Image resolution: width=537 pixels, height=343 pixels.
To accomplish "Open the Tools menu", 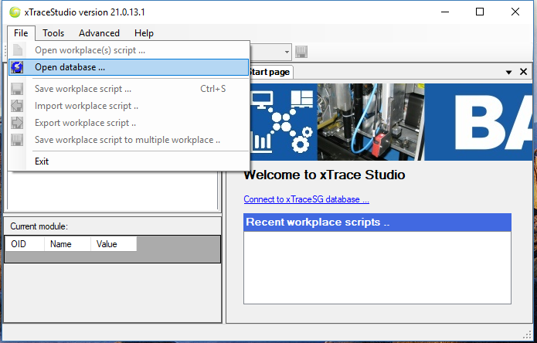I will [53, 33].
